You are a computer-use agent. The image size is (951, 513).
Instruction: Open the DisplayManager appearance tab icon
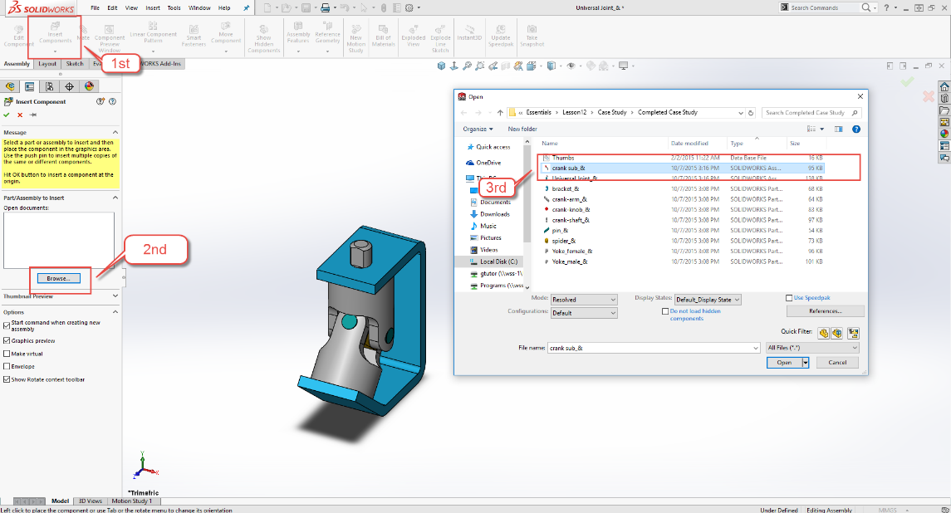point(89,86)
